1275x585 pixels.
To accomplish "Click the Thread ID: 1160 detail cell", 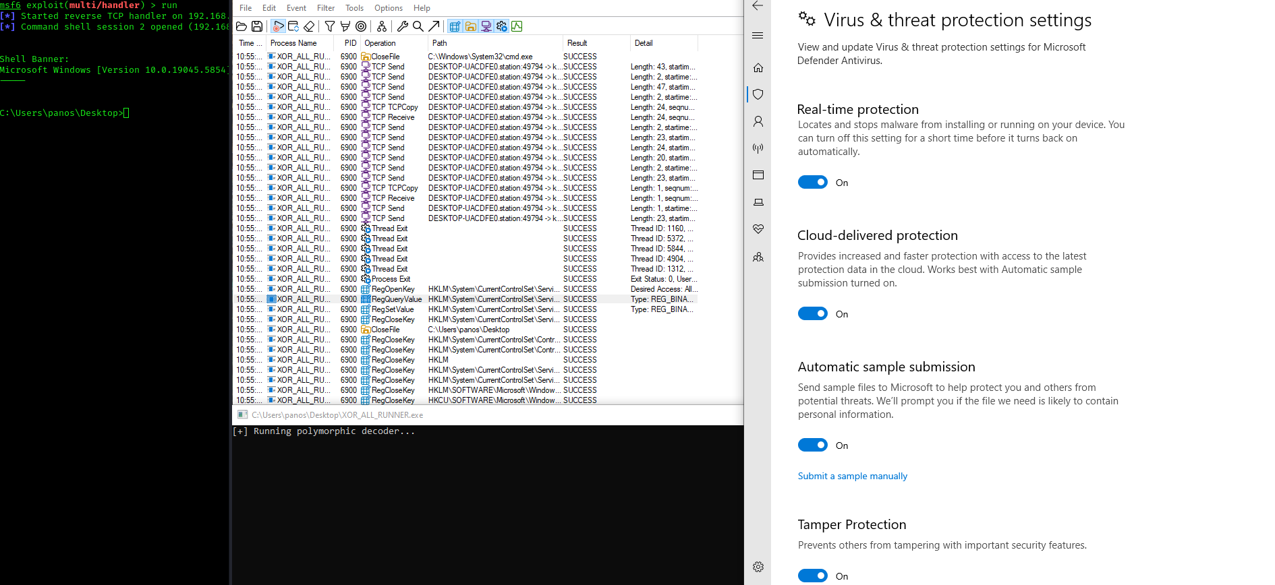I will pyautogui.click(x=662, y=228).
